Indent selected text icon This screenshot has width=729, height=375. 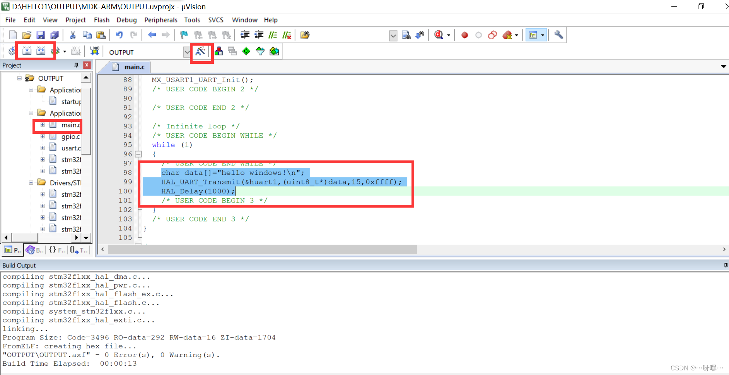[x=245, y=35]
